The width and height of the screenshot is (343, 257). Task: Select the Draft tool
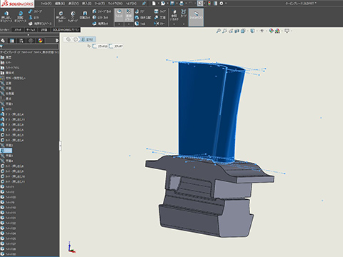pyautogui.click(x=143, y=18)
